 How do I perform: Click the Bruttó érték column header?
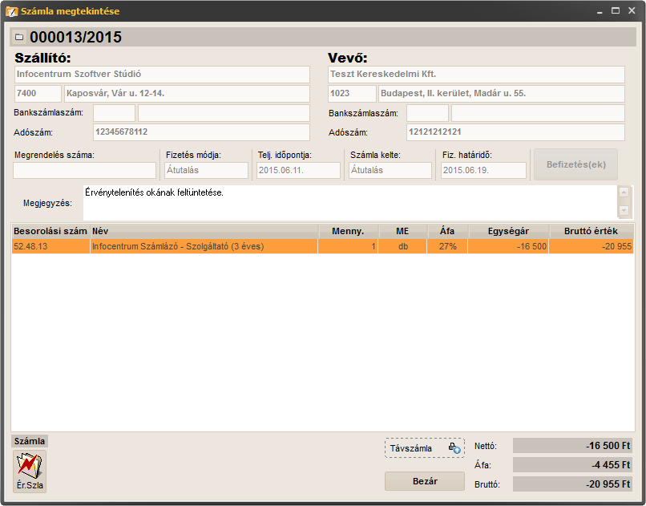591,231
